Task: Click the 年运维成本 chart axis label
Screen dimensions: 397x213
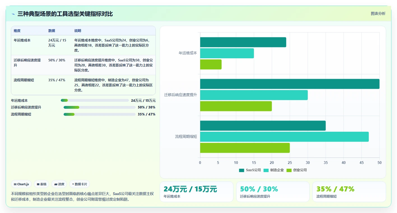Action: point(188,53)
